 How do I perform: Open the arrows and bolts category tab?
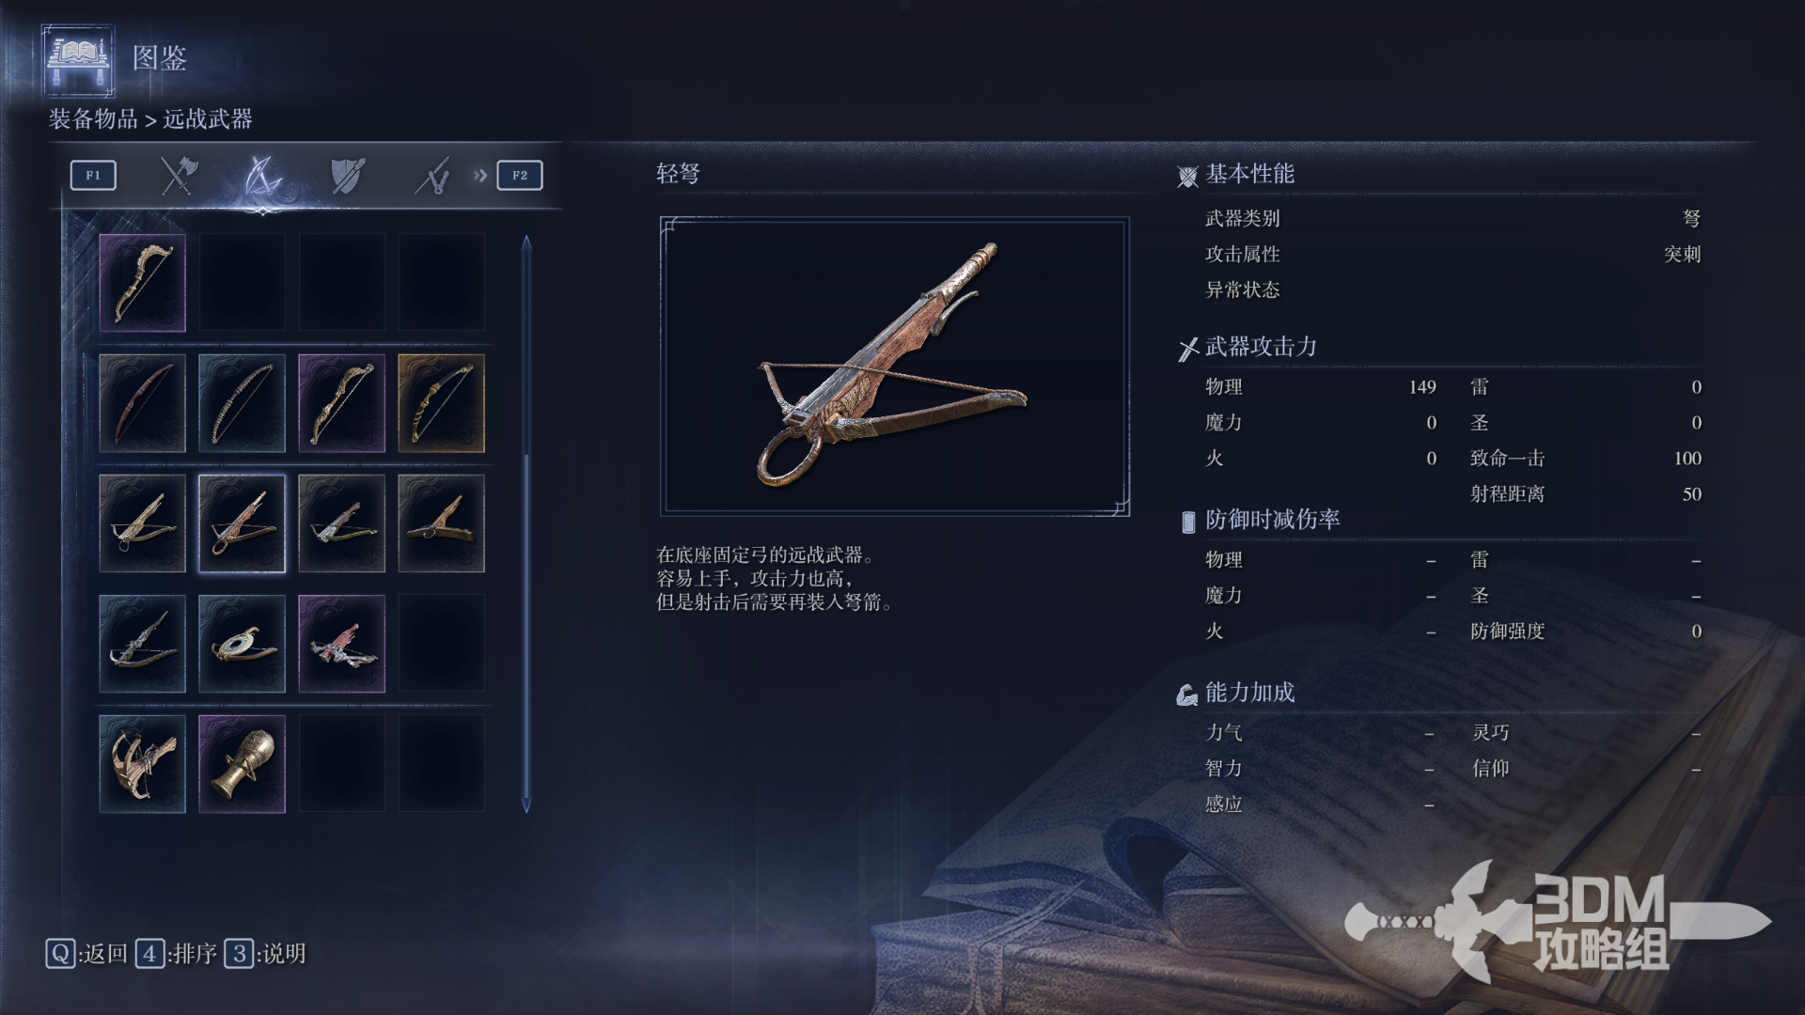click(432, 175)
